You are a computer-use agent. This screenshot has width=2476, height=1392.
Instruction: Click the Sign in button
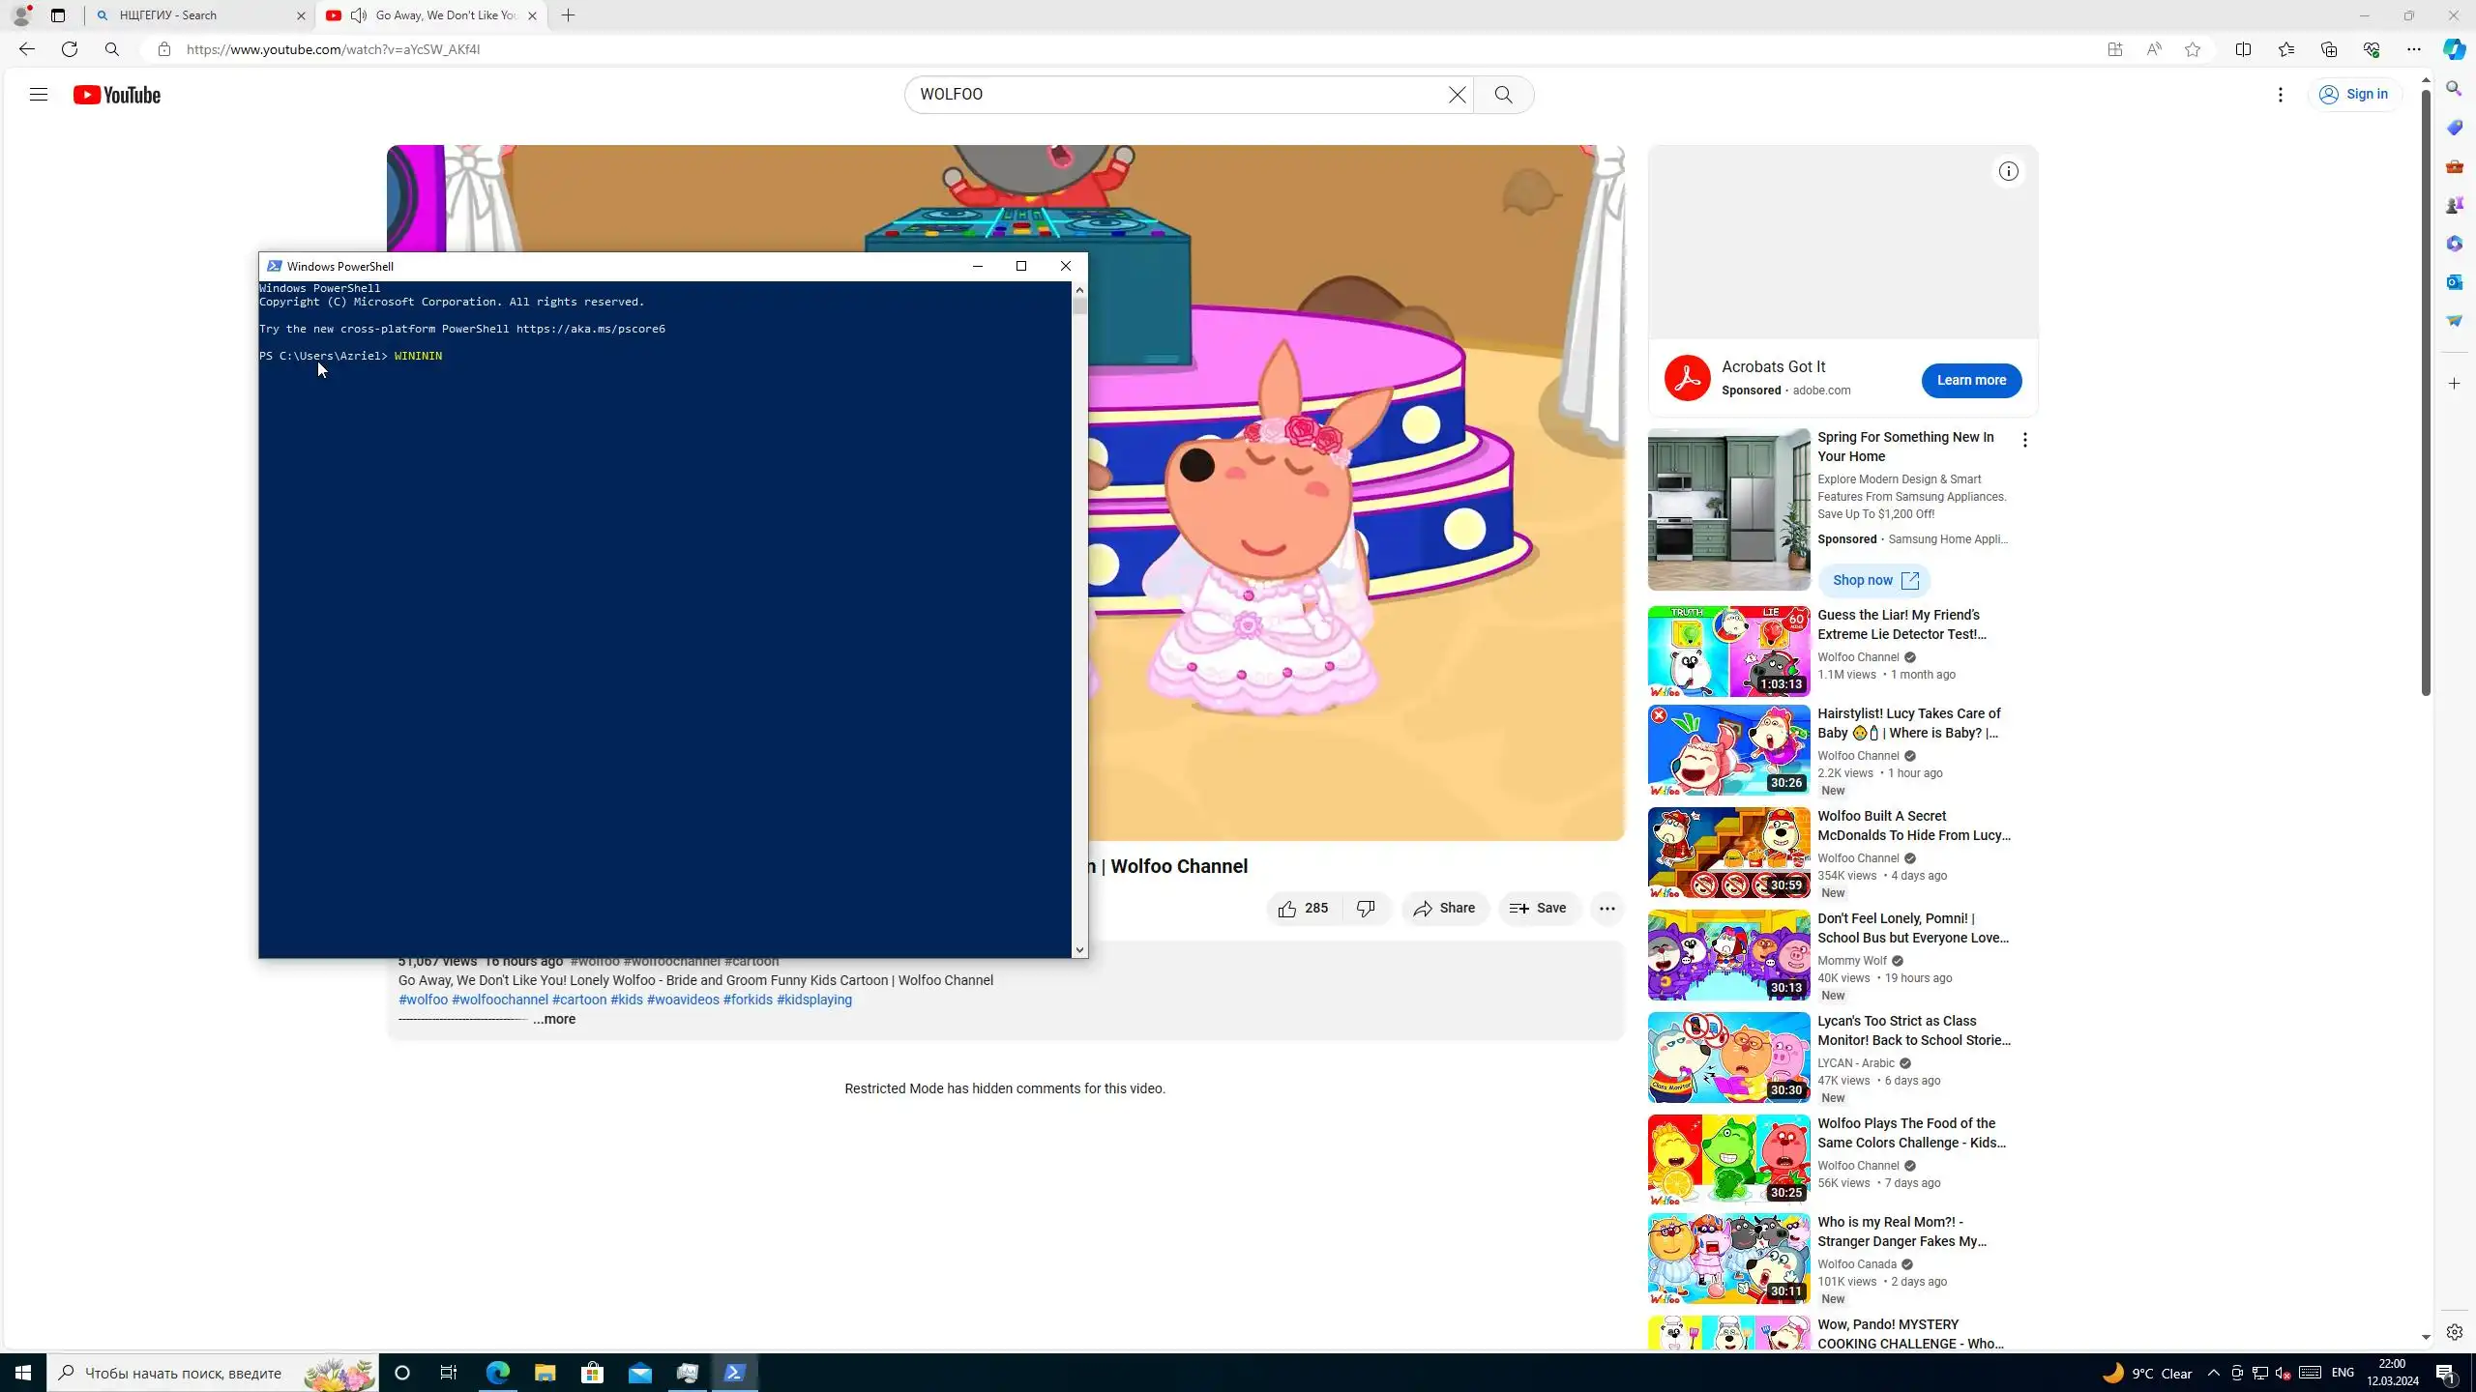pos(2354,95)
